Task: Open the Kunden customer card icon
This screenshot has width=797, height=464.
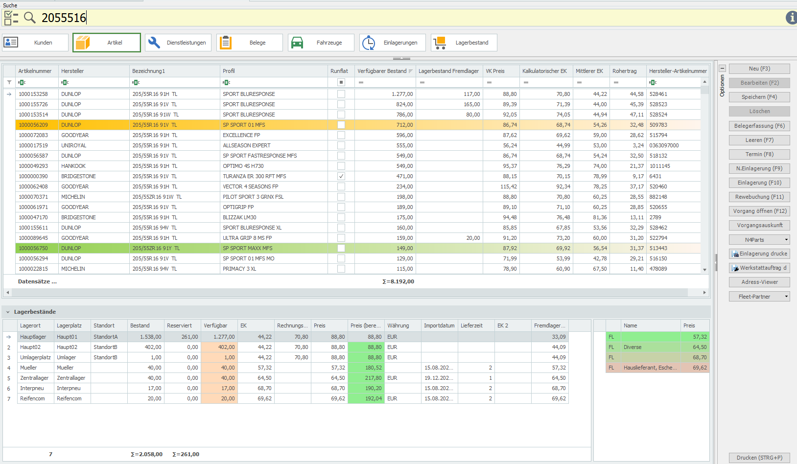Action: (x=11, y=43)
